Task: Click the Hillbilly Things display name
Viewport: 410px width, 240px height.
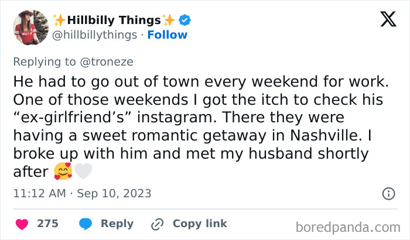Action: pos(114,20)
